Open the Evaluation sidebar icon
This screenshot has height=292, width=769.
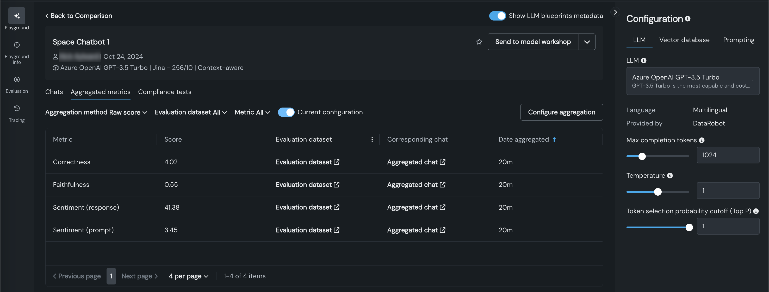[x=17, y=79]
